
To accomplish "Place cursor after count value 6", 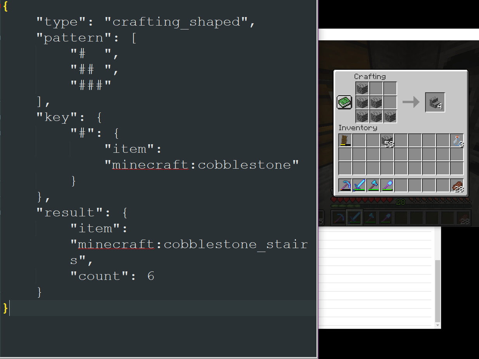I will coord(154,276).
